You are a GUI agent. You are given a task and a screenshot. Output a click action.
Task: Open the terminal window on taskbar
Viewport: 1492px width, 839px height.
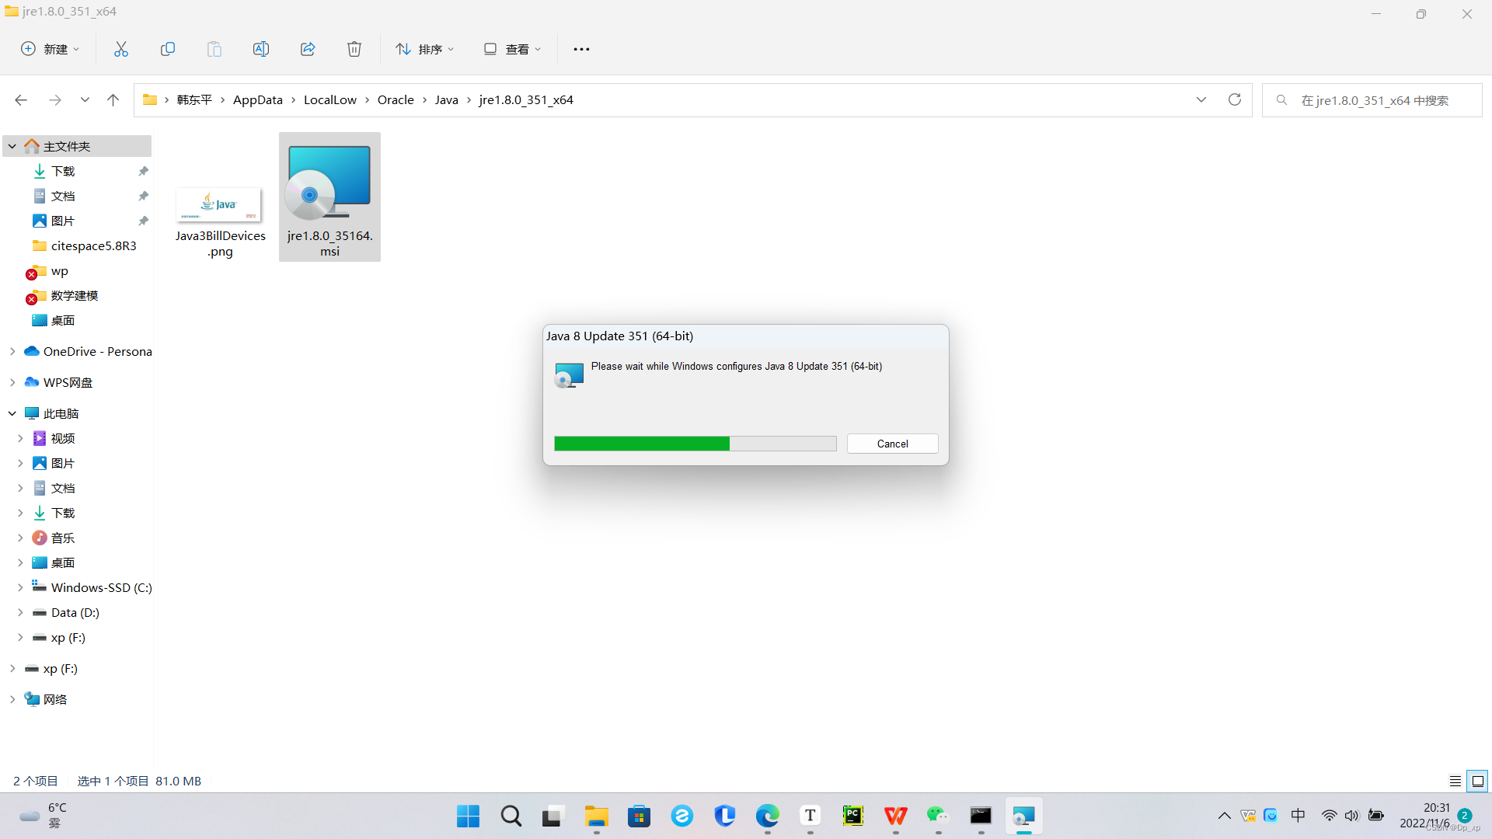(x=981, y=816)
